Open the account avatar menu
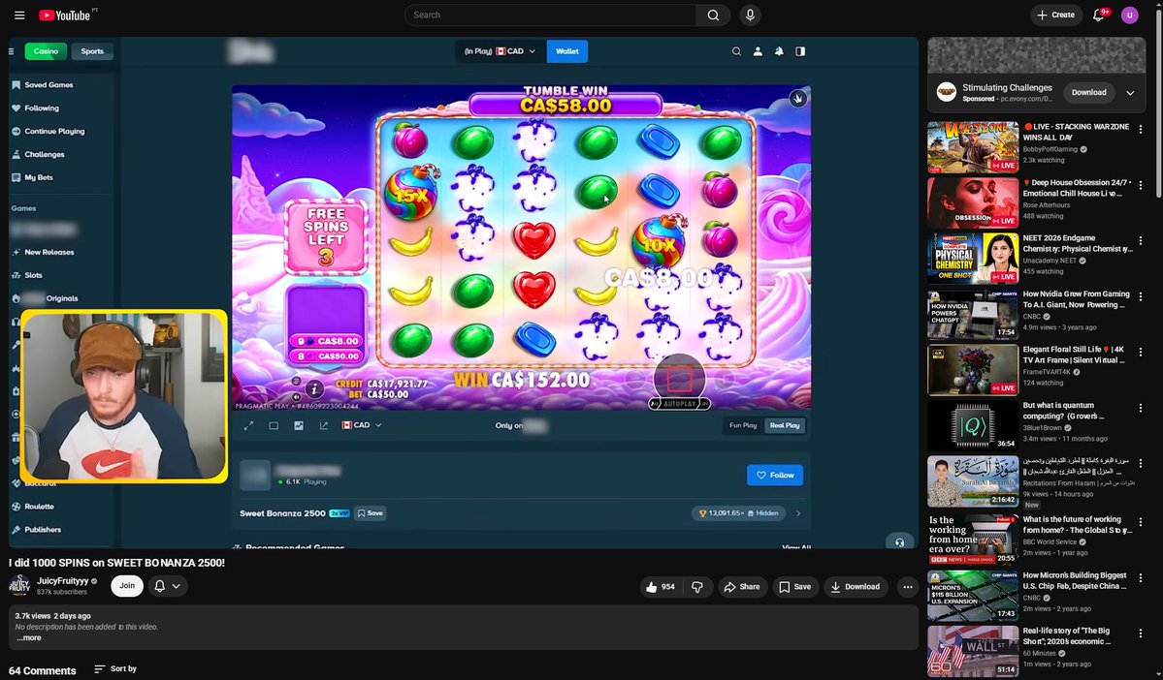The width and height of the screenshot is (1163, 680). [1130, 15]
